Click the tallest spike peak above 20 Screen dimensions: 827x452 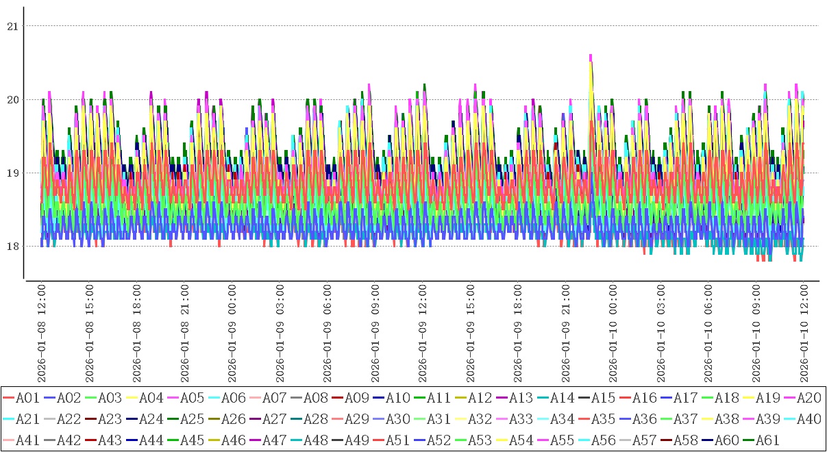tap(591, 57)
